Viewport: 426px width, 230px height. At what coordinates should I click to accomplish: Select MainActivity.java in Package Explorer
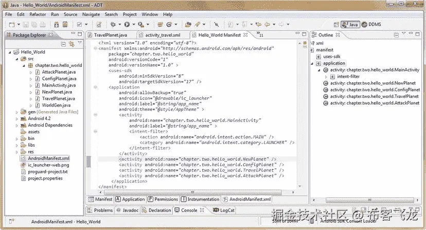(59, 85)
